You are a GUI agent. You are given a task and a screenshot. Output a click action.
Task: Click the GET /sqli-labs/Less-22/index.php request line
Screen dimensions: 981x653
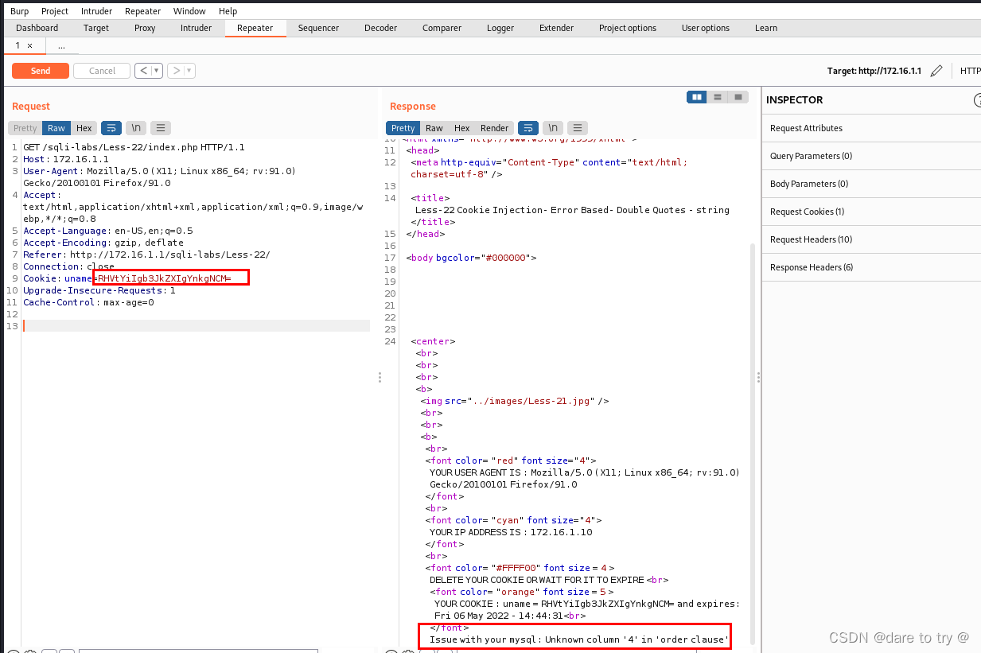tap(134, 147)
